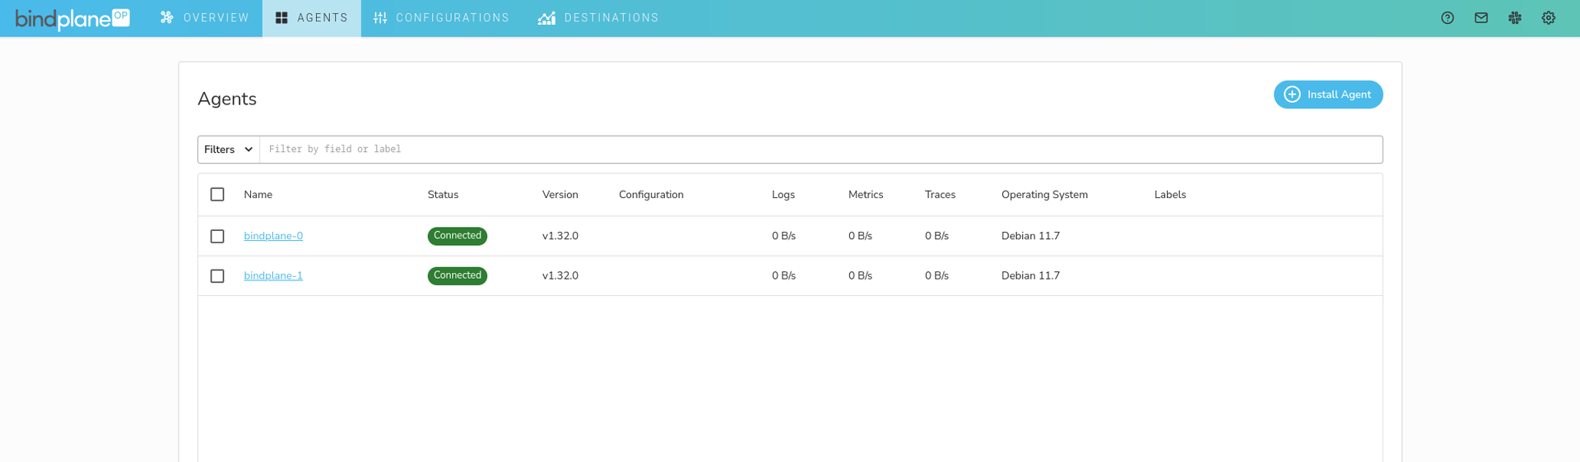Click the Metrics column header

coord(866,195)
